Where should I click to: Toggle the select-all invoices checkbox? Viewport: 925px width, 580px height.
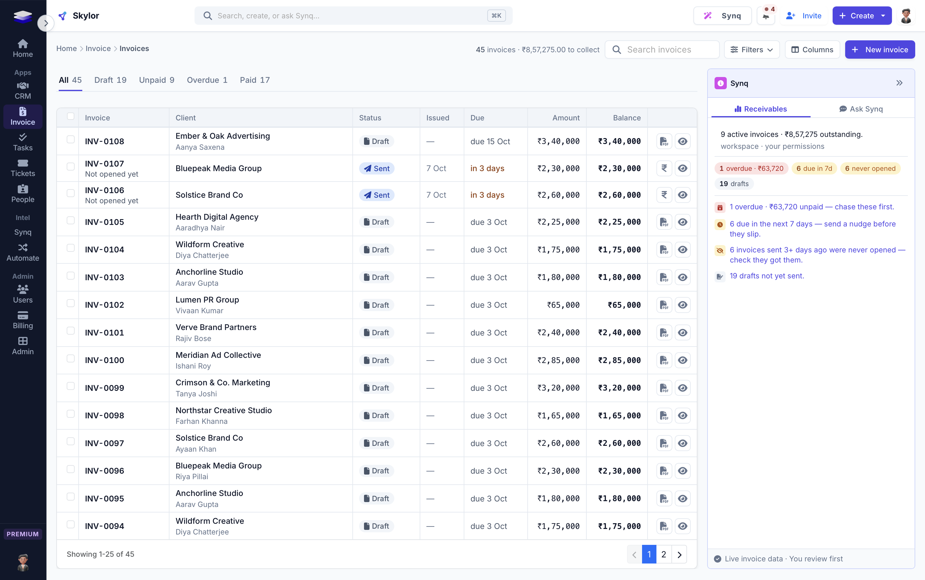[70, 116]
